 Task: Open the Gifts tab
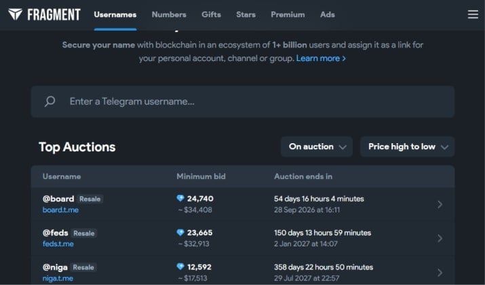(x=211, y=14)
